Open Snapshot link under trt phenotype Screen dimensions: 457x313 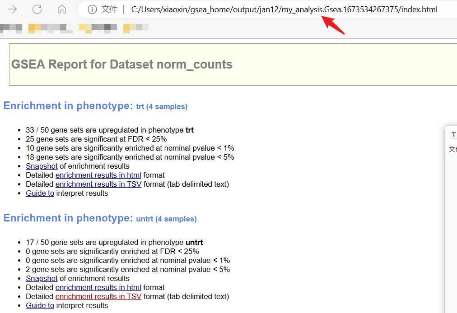point(42,166)
